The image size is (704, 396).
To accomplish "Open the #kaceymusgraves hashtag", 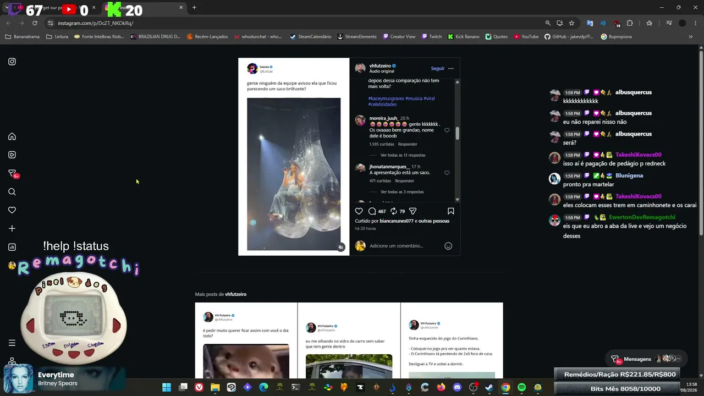I will (386, 98).
